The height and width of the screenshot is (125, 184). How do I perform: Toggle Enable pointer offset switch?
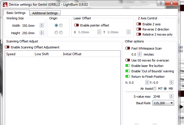[77, 25]
